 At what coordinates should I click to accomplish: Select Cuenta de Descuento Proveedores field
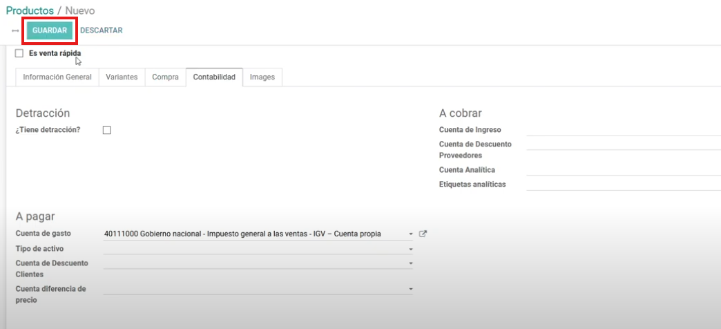click(x=623, y=144)
